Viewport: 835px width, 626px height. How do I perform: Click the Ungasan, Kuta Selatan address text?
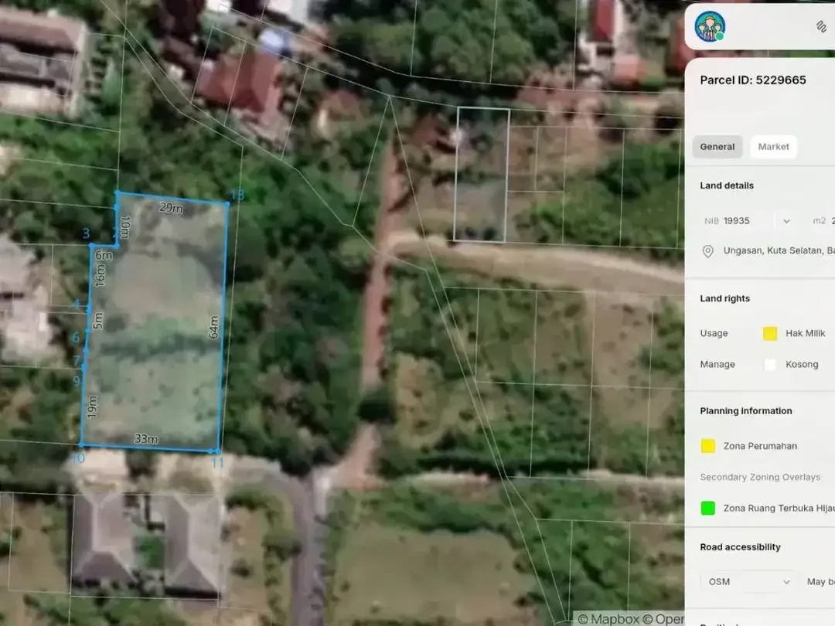point(779,250)
